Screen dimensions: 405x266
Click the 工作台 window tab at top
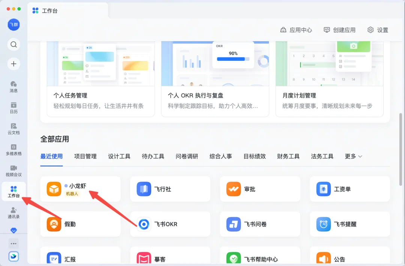[67, 11]
